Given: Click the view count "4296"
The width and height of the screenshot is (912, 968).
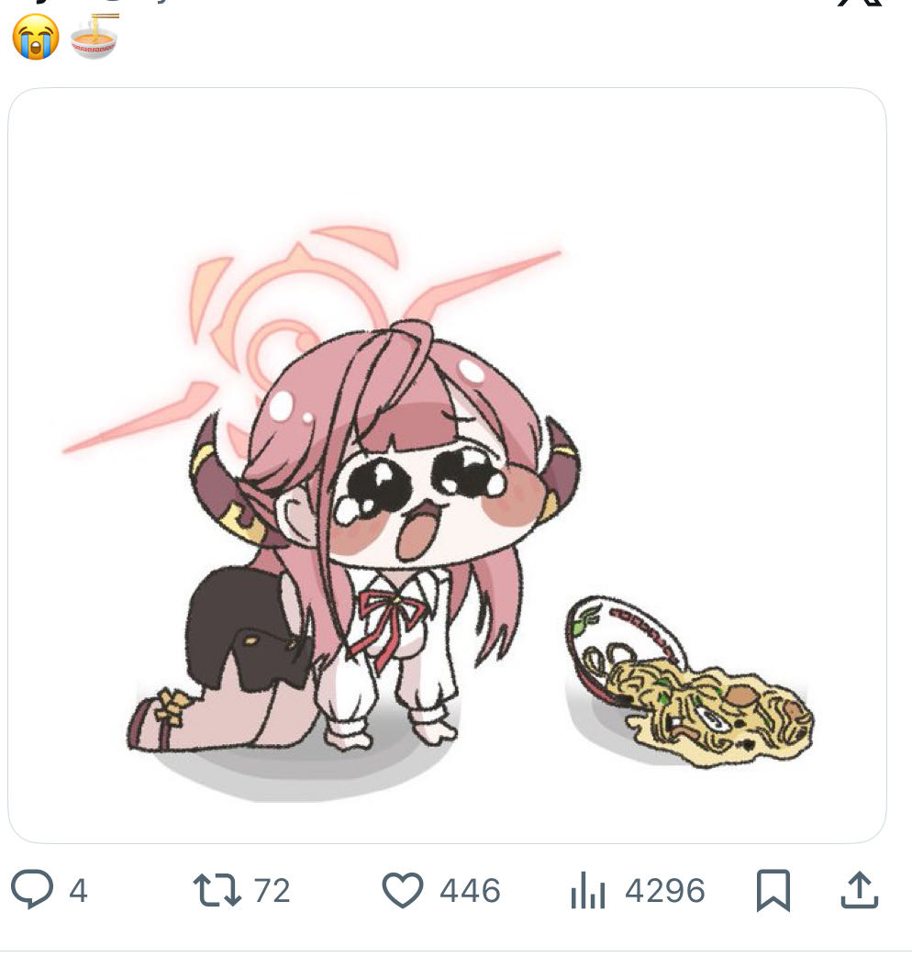Looking at the screenshot, I should coord(665,891).
